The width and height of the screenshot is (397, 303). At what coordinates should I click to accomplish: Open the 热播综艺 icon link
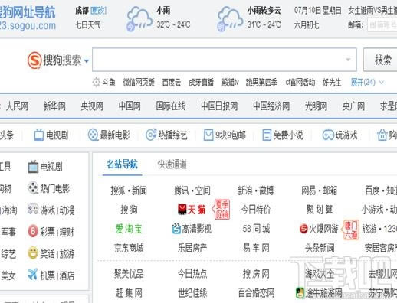151,135
